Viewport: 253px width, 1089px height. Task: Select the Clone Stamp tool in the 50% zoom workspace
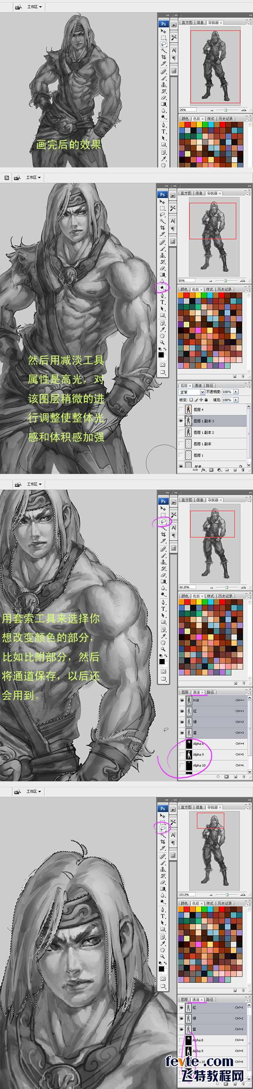[x=162, y=255]
